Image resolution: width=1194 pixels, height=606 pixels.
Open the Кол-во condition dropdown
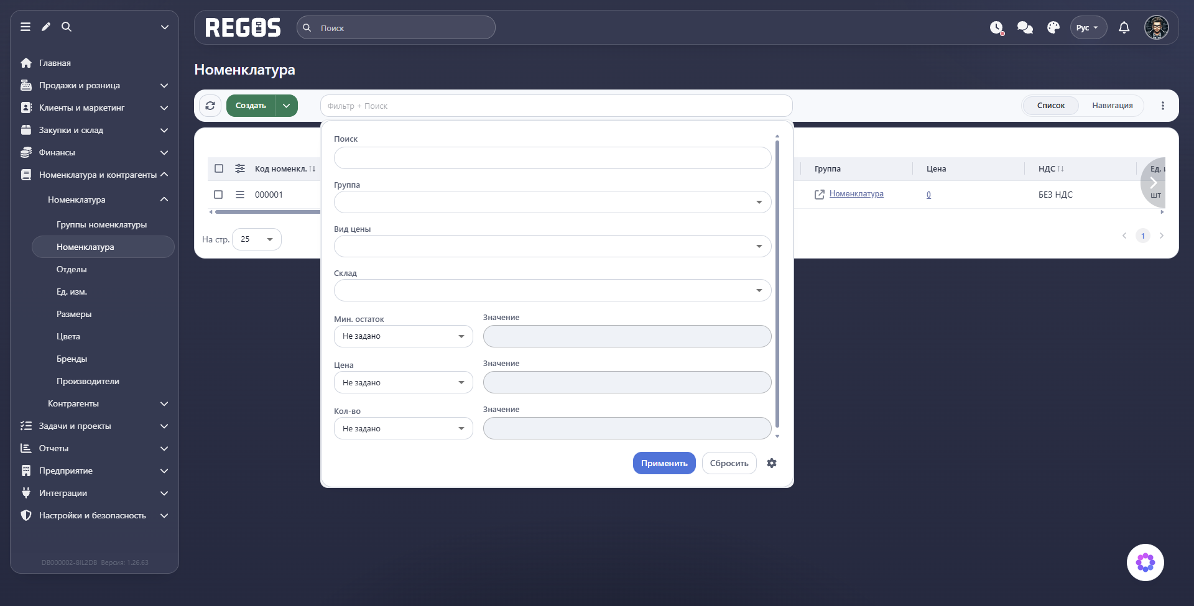click(x=404, y=428)
